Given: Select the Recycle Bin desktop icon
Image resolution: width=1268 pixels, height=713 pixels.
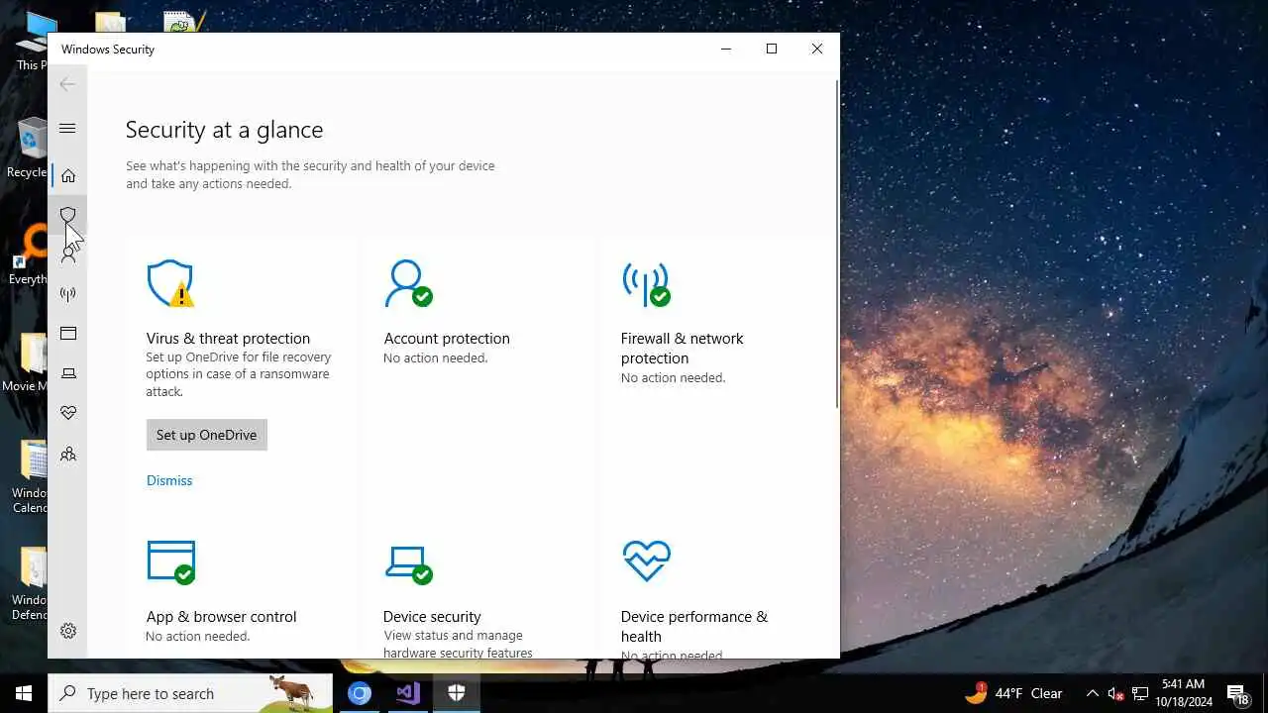Looking at the screenshot, I should tap(30, 149).
